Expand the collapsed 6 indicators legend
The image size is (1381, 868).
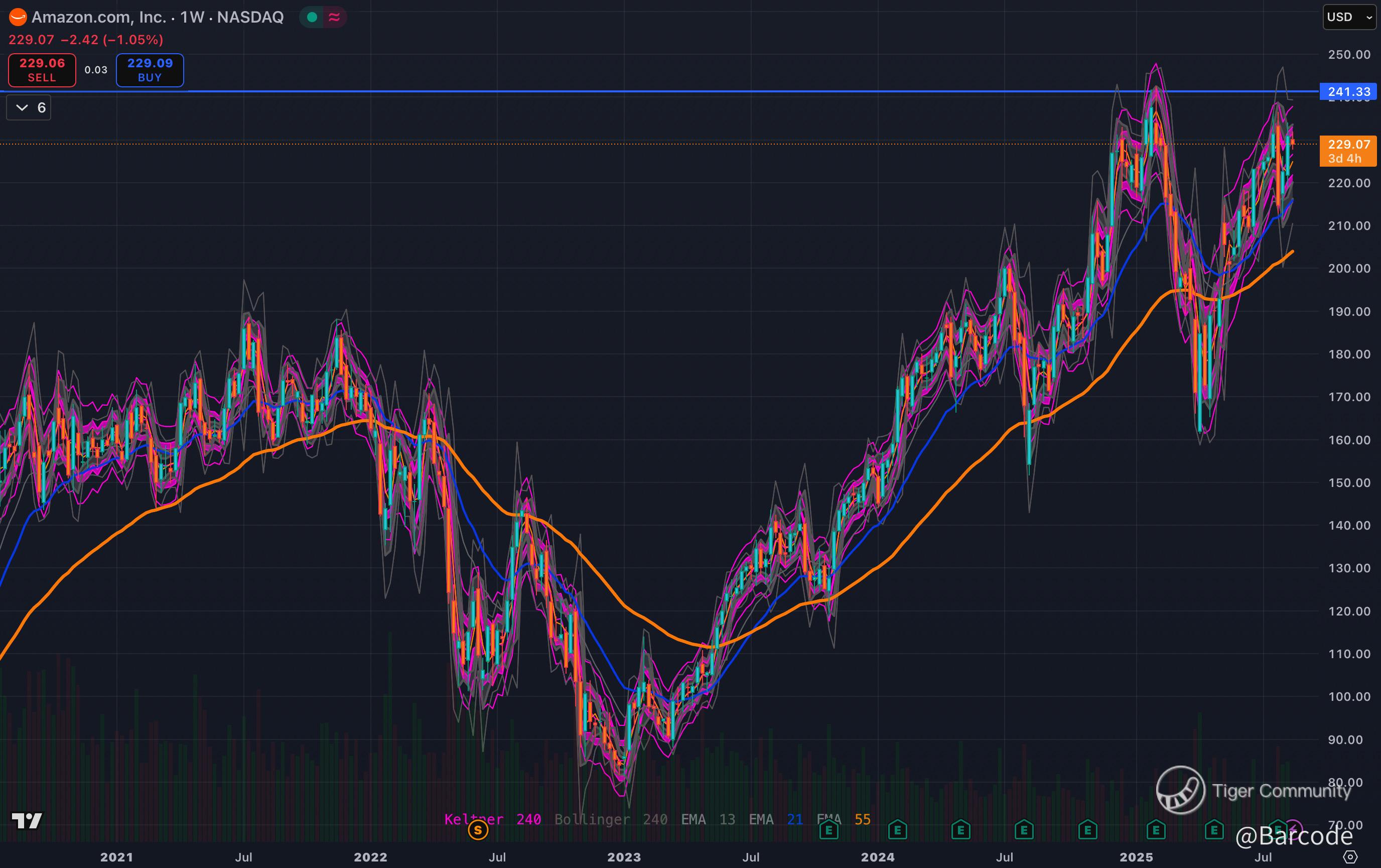click(29, 108)
